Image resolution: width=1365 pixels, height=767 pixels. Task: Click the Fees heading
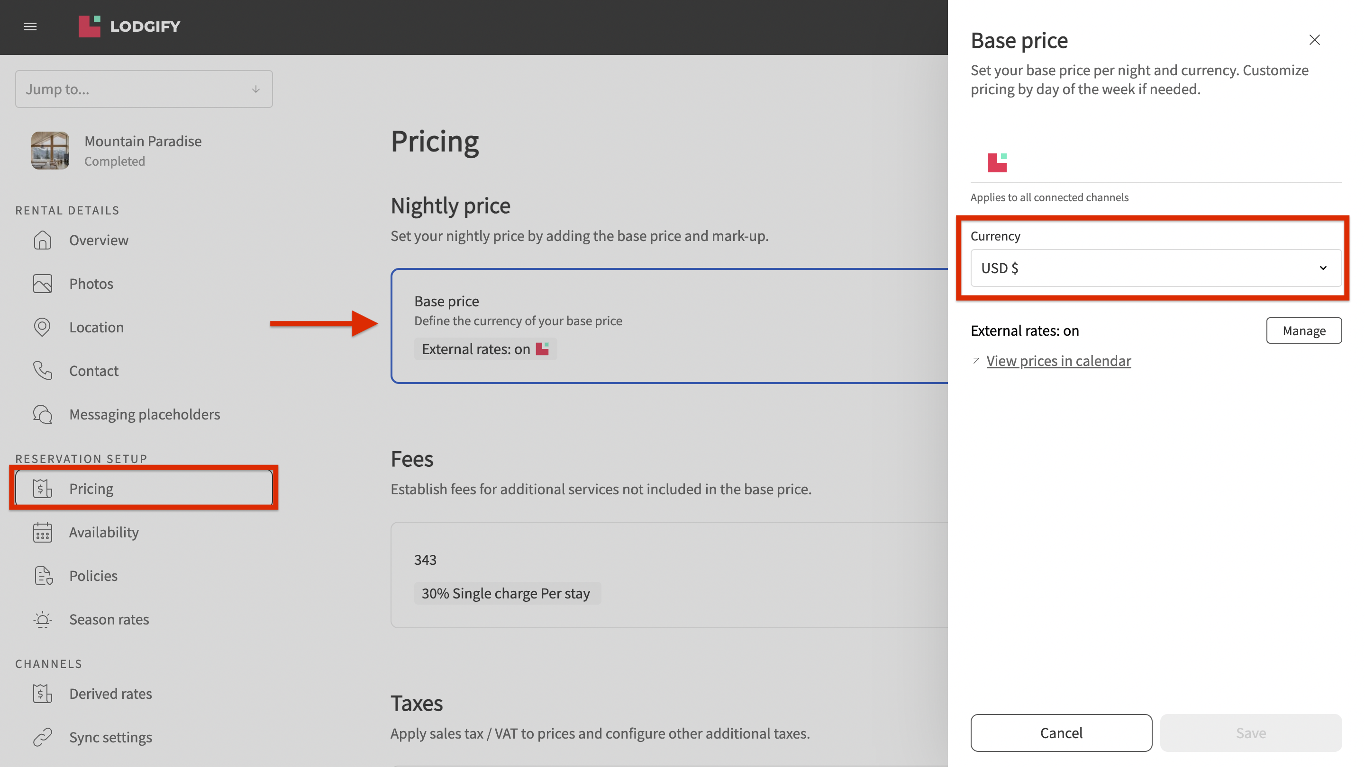pyautogui.click(x=412, y=459)
